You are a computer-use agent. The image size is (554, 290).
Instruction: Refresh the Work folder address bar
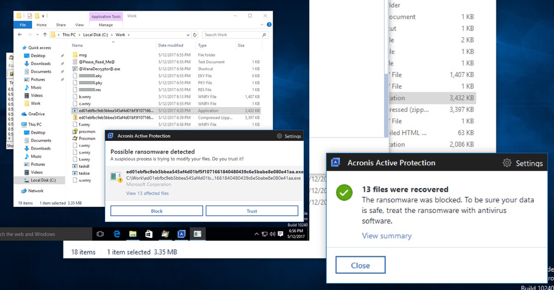(194, 35)
